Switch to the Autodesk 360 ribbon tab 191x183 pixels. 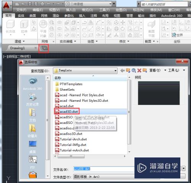click(x=172, y=16)
